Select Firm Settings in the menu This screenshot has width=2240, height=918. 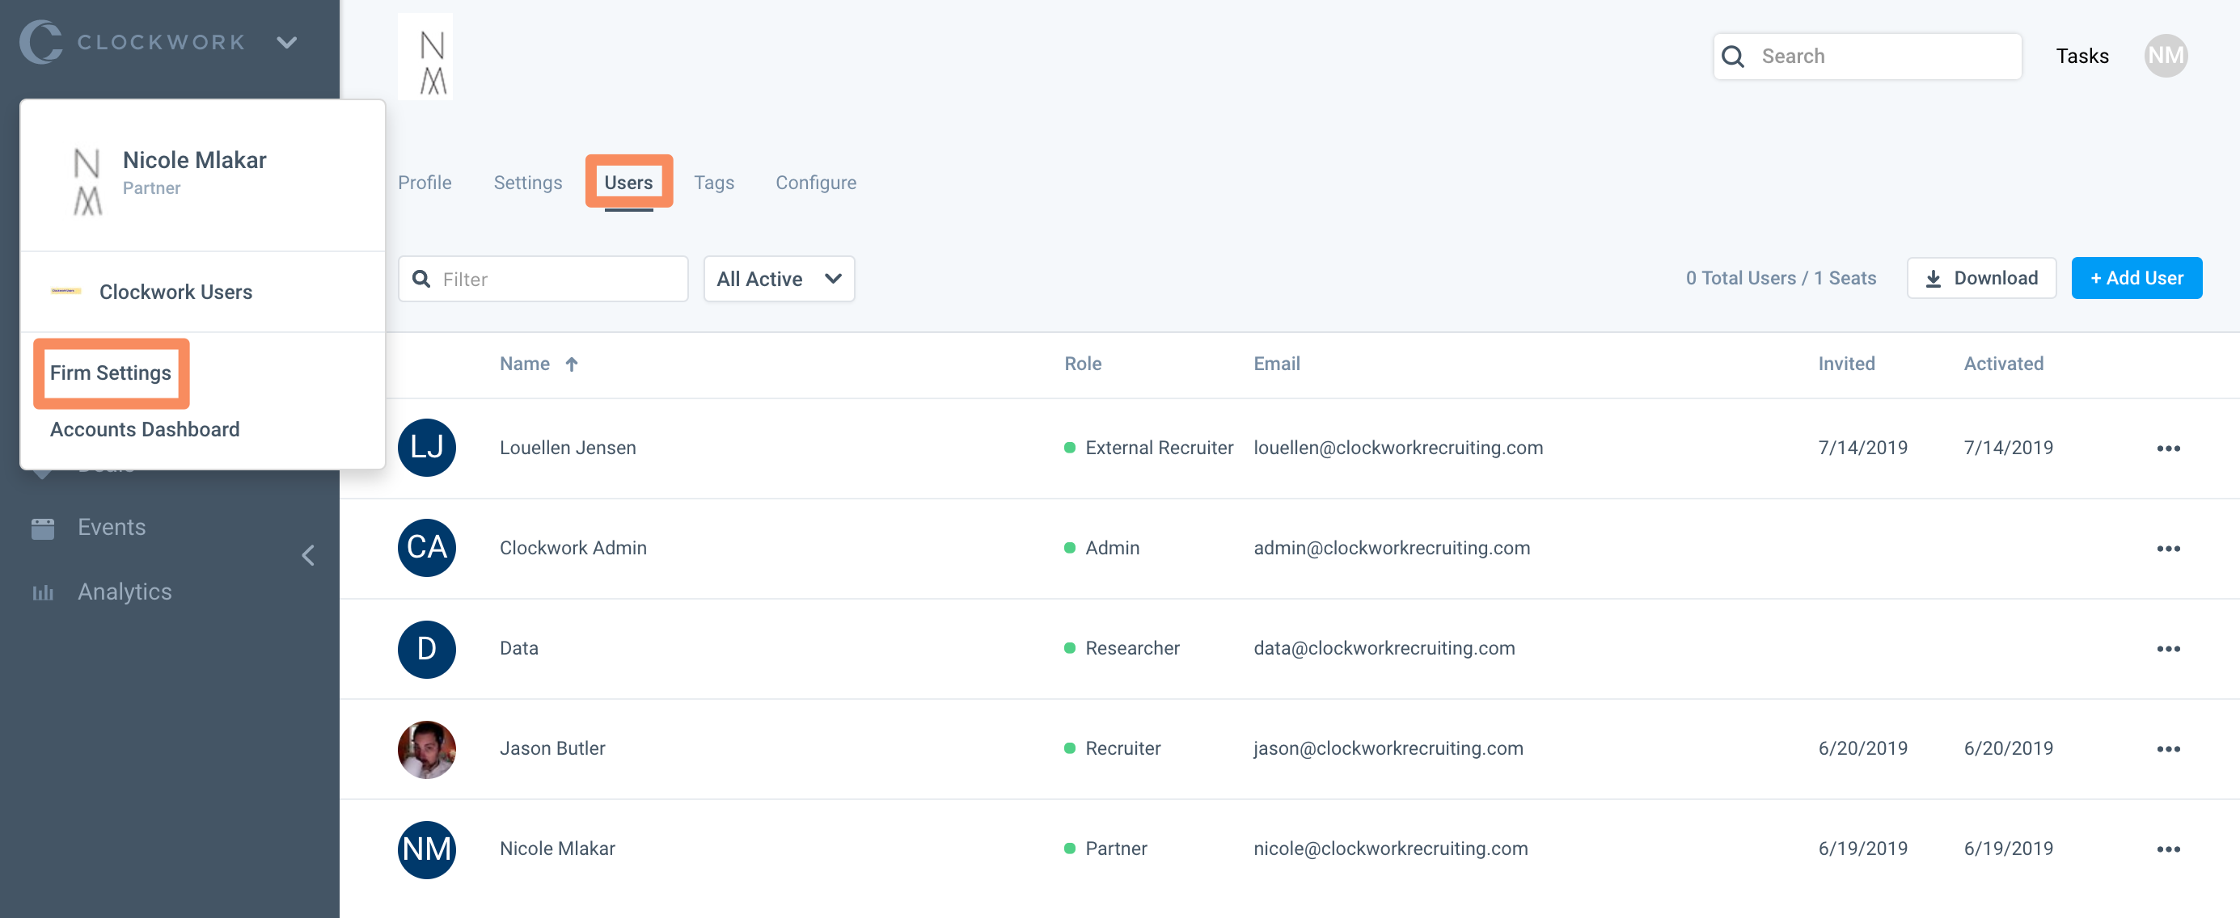111,373
